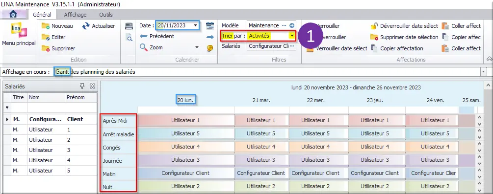This screenshot has height=194, width=493.
Task: Click Déverrouiller date sélect padlock
Action: click(x=404, y=26)
